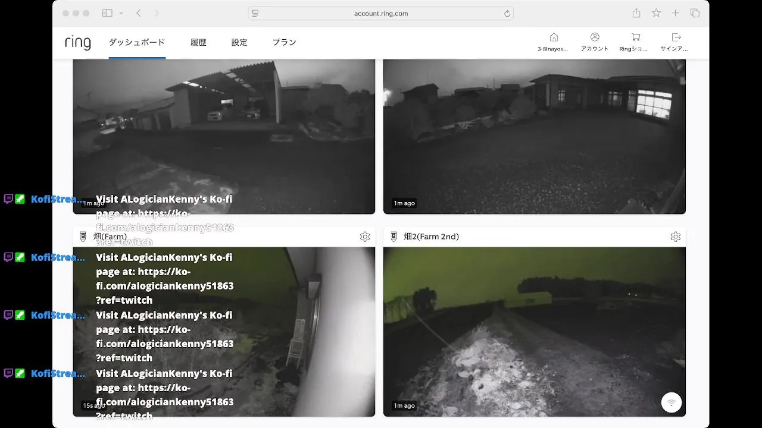The width and height of the screenshot is (762, 428).
Task: Reload the page with refresh icon
Action: pyautogui.click(x=507, y=13)
